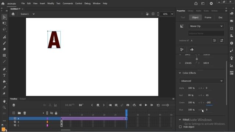
Task: Open the Properties panel options menu
Action: [x=226, y=11]
